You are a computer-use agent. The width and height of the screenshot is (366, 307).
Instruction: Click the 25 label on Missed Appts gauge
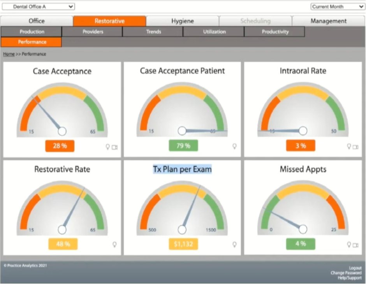334,230
